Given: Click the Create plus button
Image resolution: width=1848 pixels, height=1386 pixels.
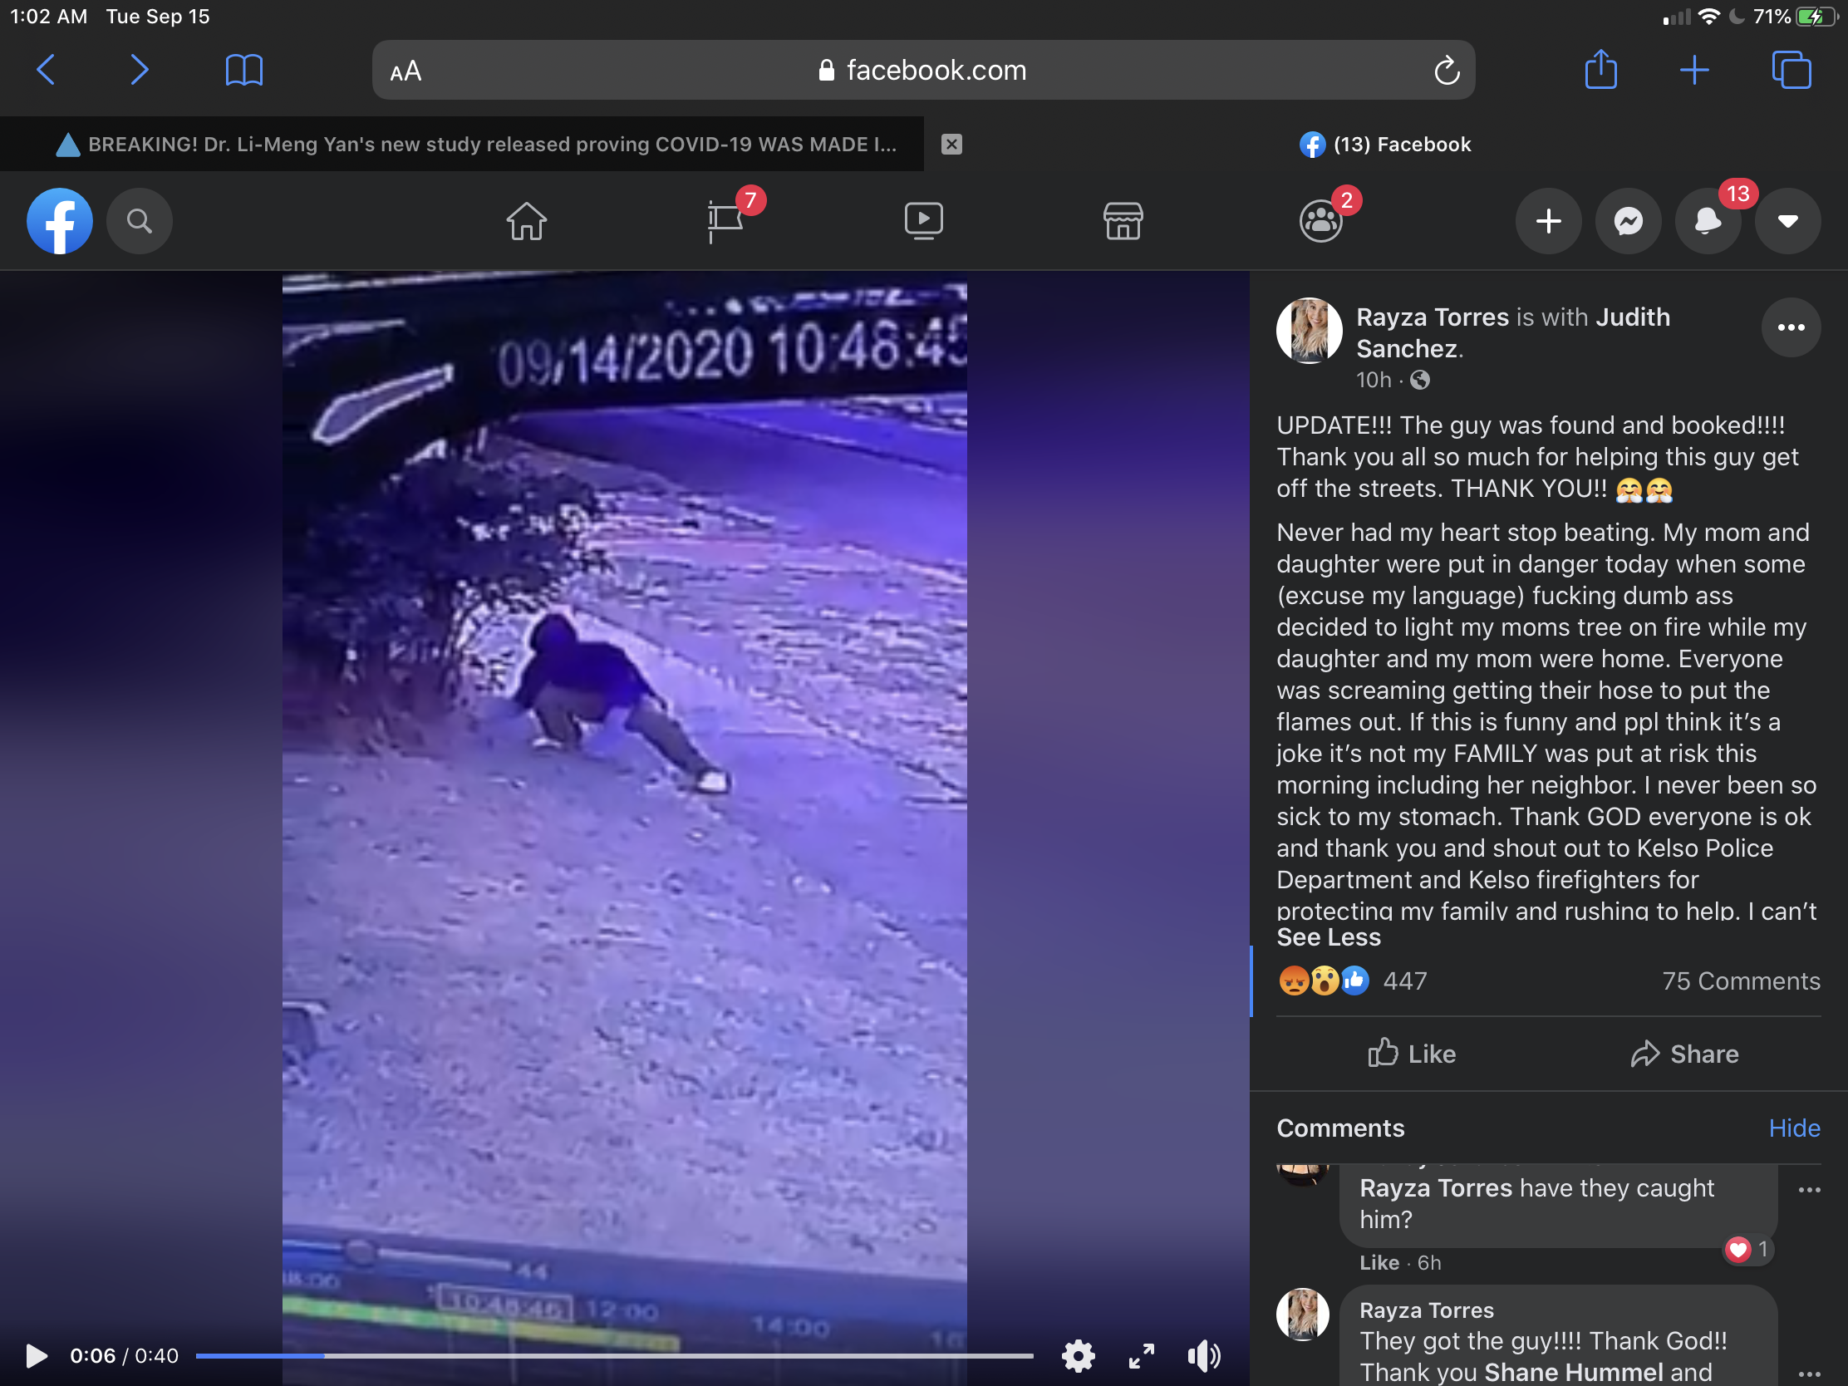Looking at the screenshot, I should click(x=1549, y=221).
